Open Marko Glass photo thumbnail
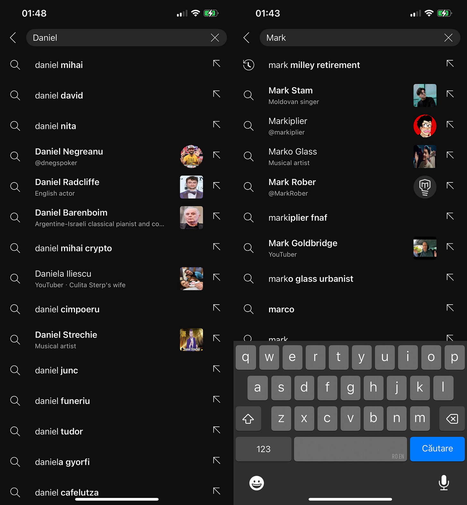This screenshot has width=467, height=505. click(425, 156)
